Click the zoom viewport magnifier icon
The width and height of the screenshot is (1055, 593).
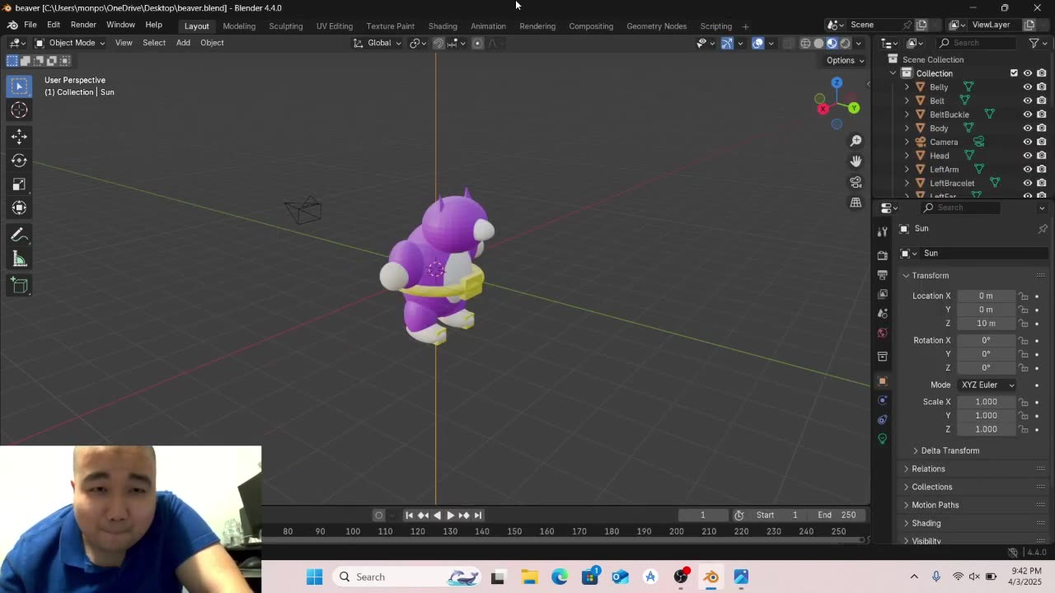tap(856, 141)
